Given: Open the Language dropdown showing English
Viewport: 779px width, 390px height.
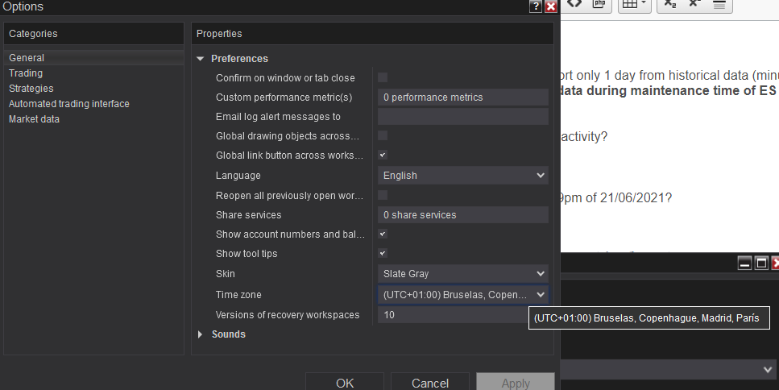Looking at the screenshot, I should tap(462, 176).
